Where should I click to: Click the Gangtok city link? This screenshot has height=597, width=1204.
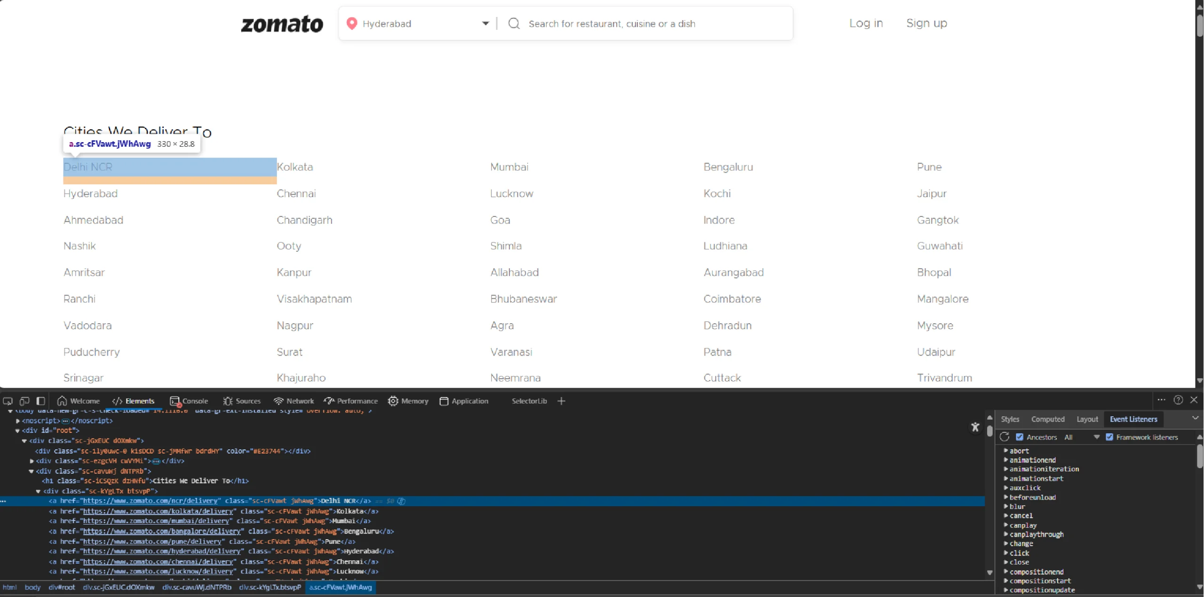(937, 220)
